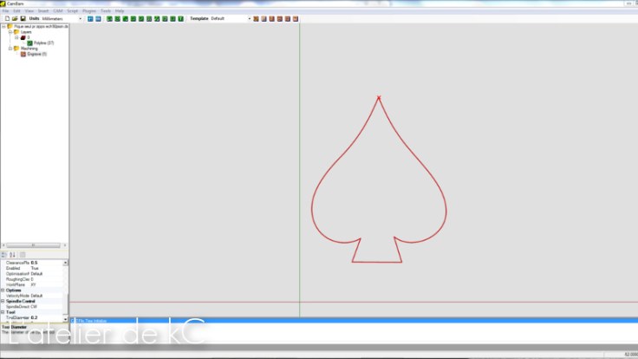Click the Save disk icon
The image size is (638, 359).
point(23,18)
